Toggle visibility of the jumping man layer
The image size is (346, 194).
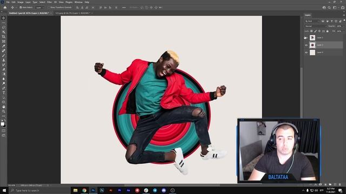306,38
